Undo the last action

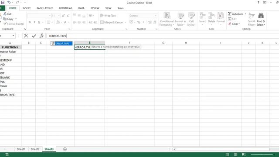click(x=9, y=2)
